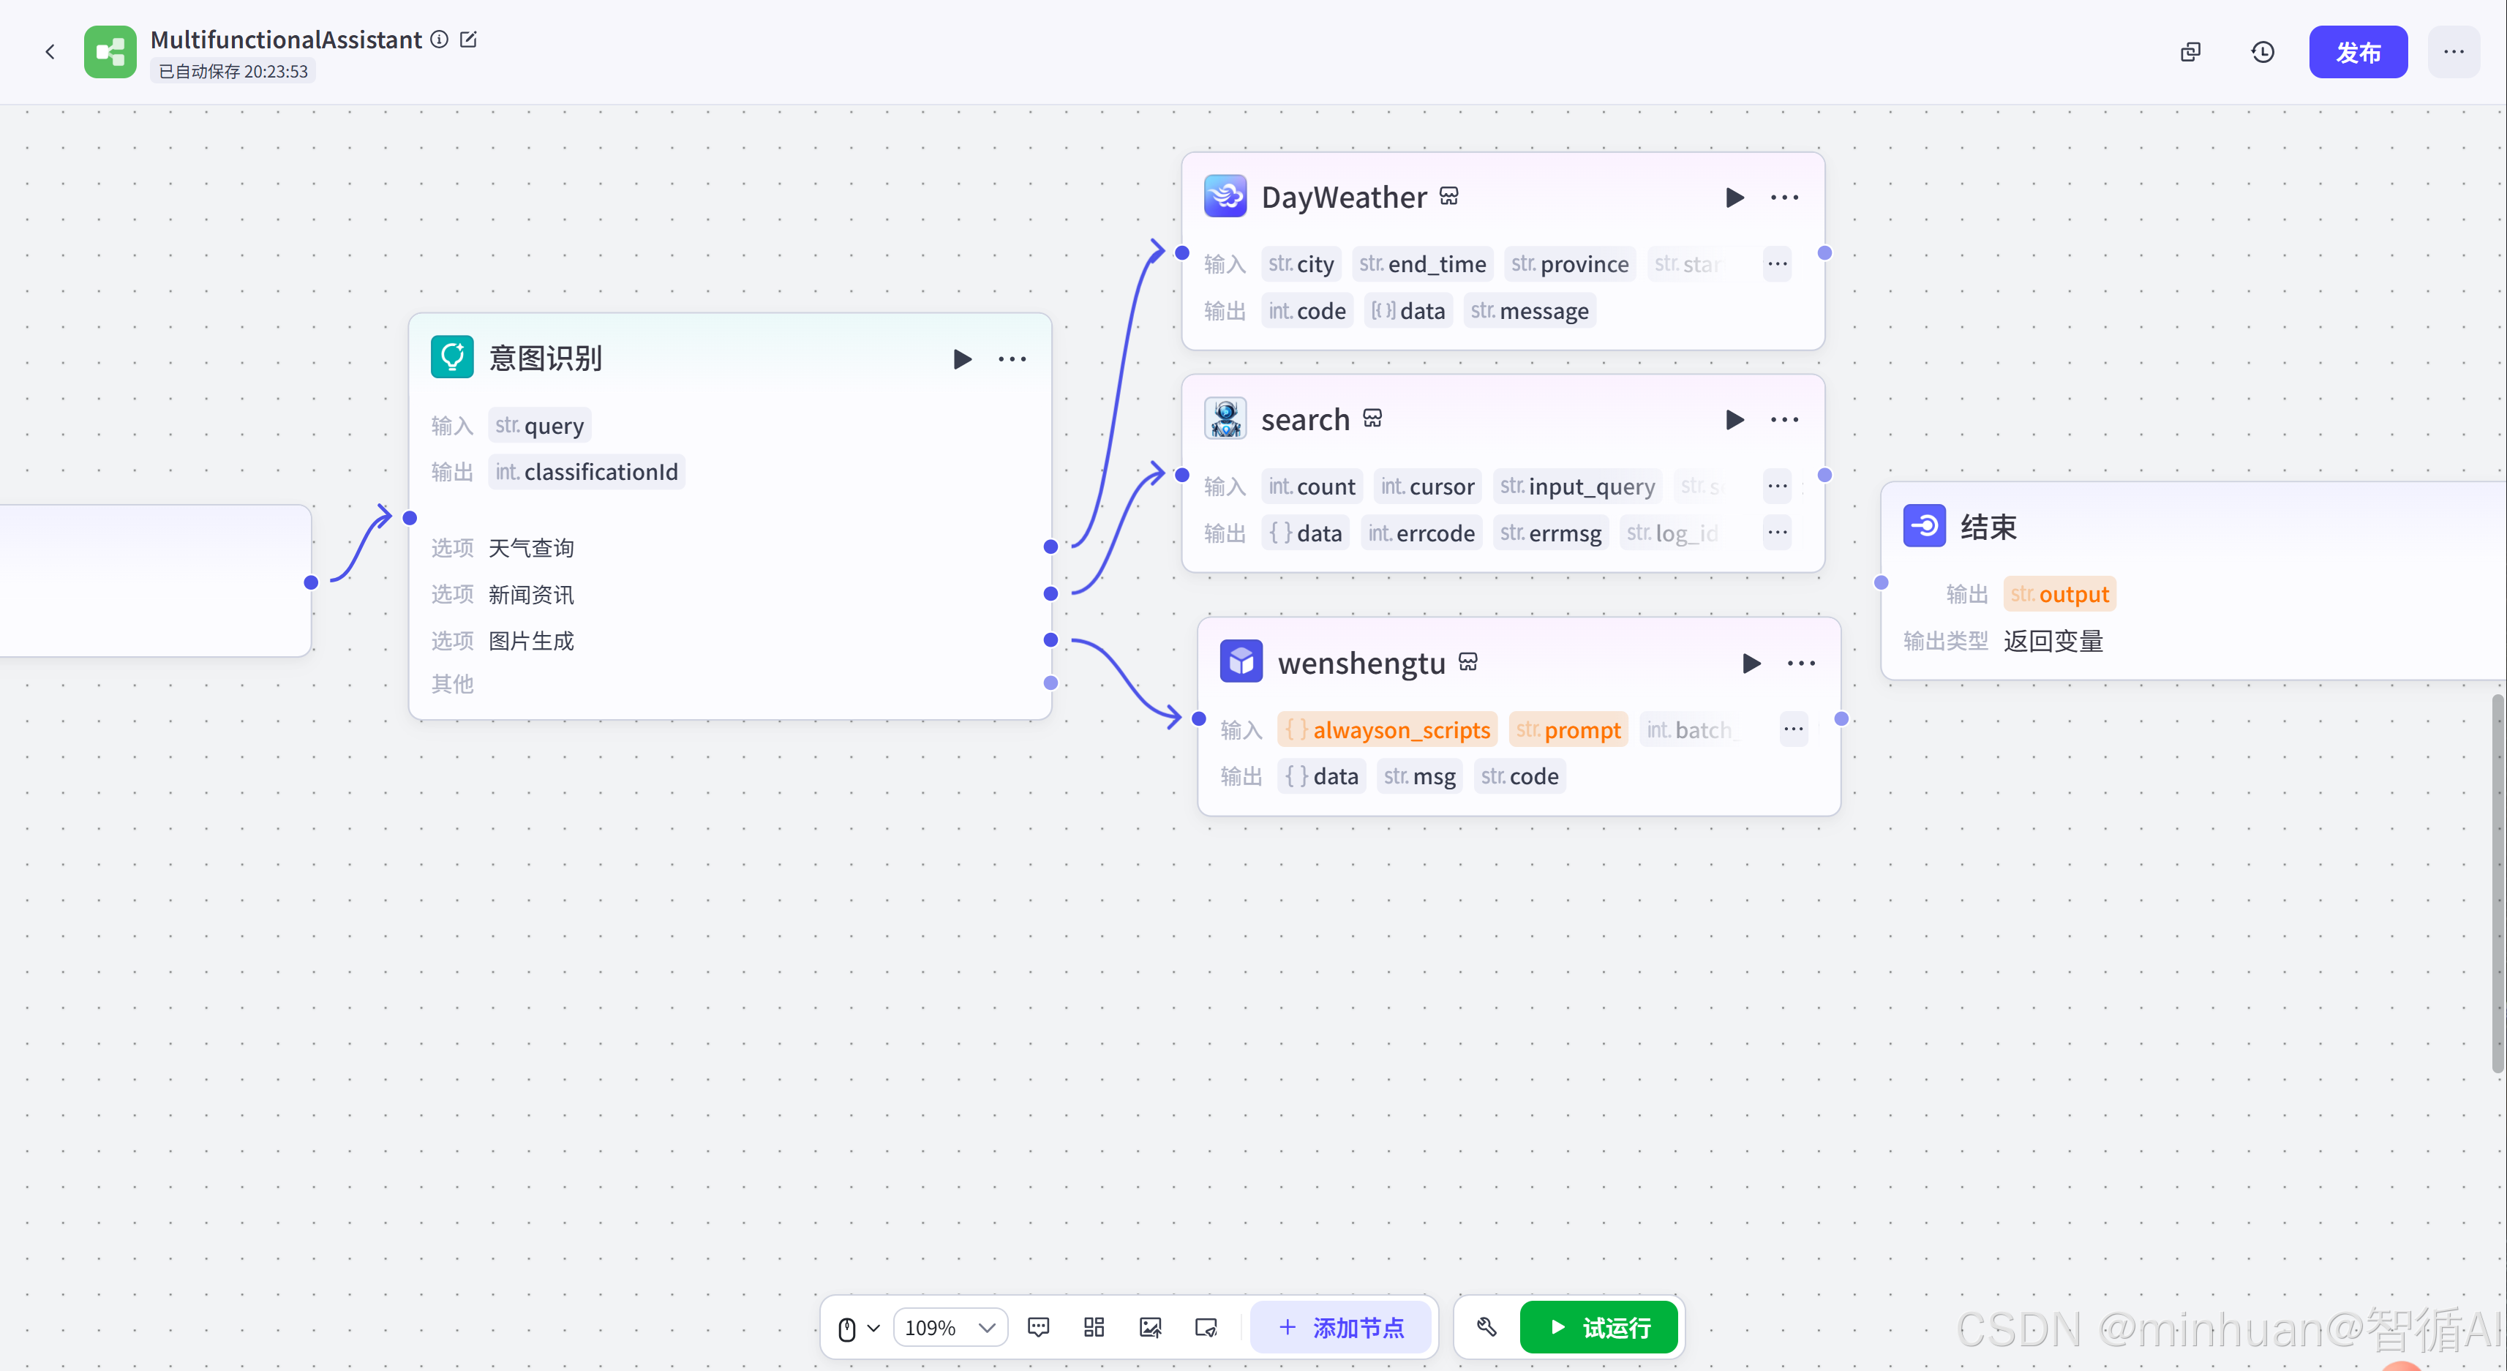Edit the MultifunctionalAssistant name with the pencil icon

tap(468, 40)
